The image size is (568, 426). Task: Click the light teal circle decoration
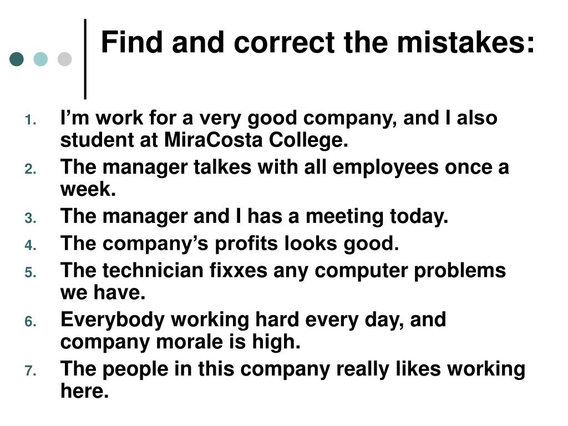pos(40,59)
